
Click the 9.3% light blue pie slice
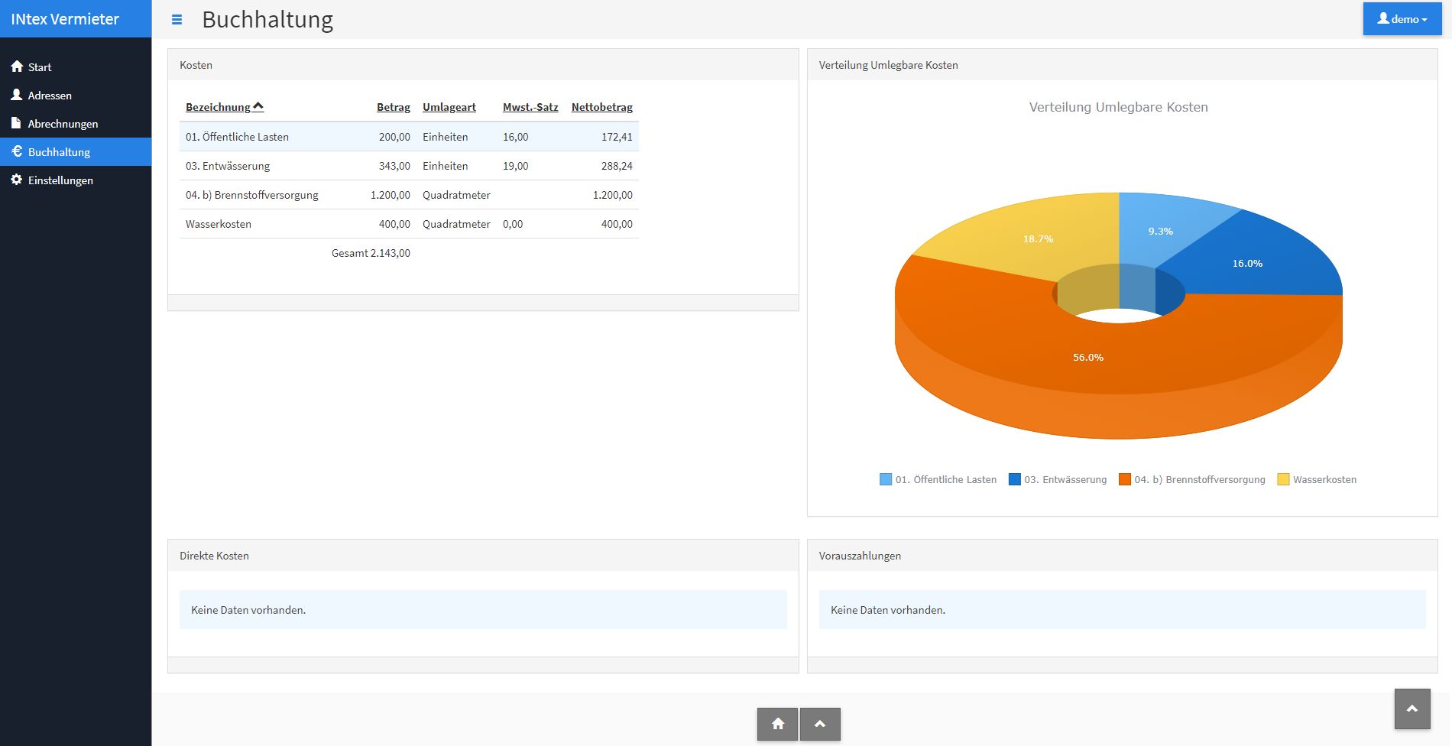pyautogui.click(x=1160, y=232)
